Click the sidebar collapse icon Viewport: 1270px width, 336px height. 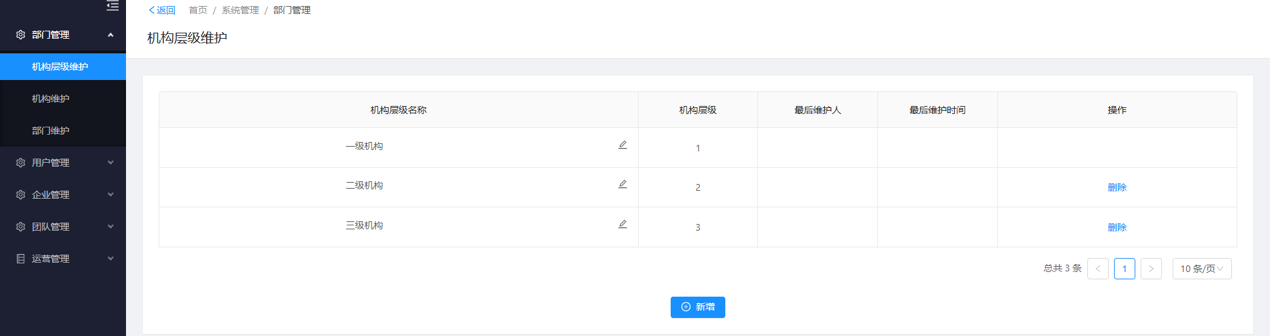tap(113, 6)
